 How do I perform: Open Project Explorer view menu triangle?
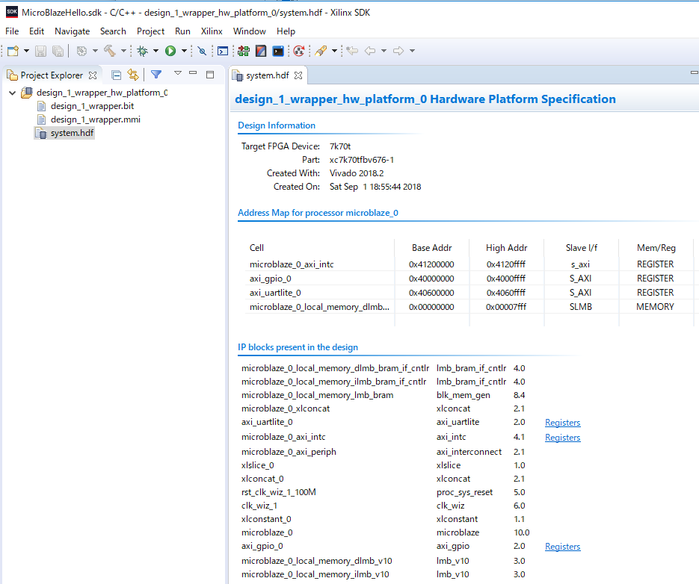pos(178,74)
